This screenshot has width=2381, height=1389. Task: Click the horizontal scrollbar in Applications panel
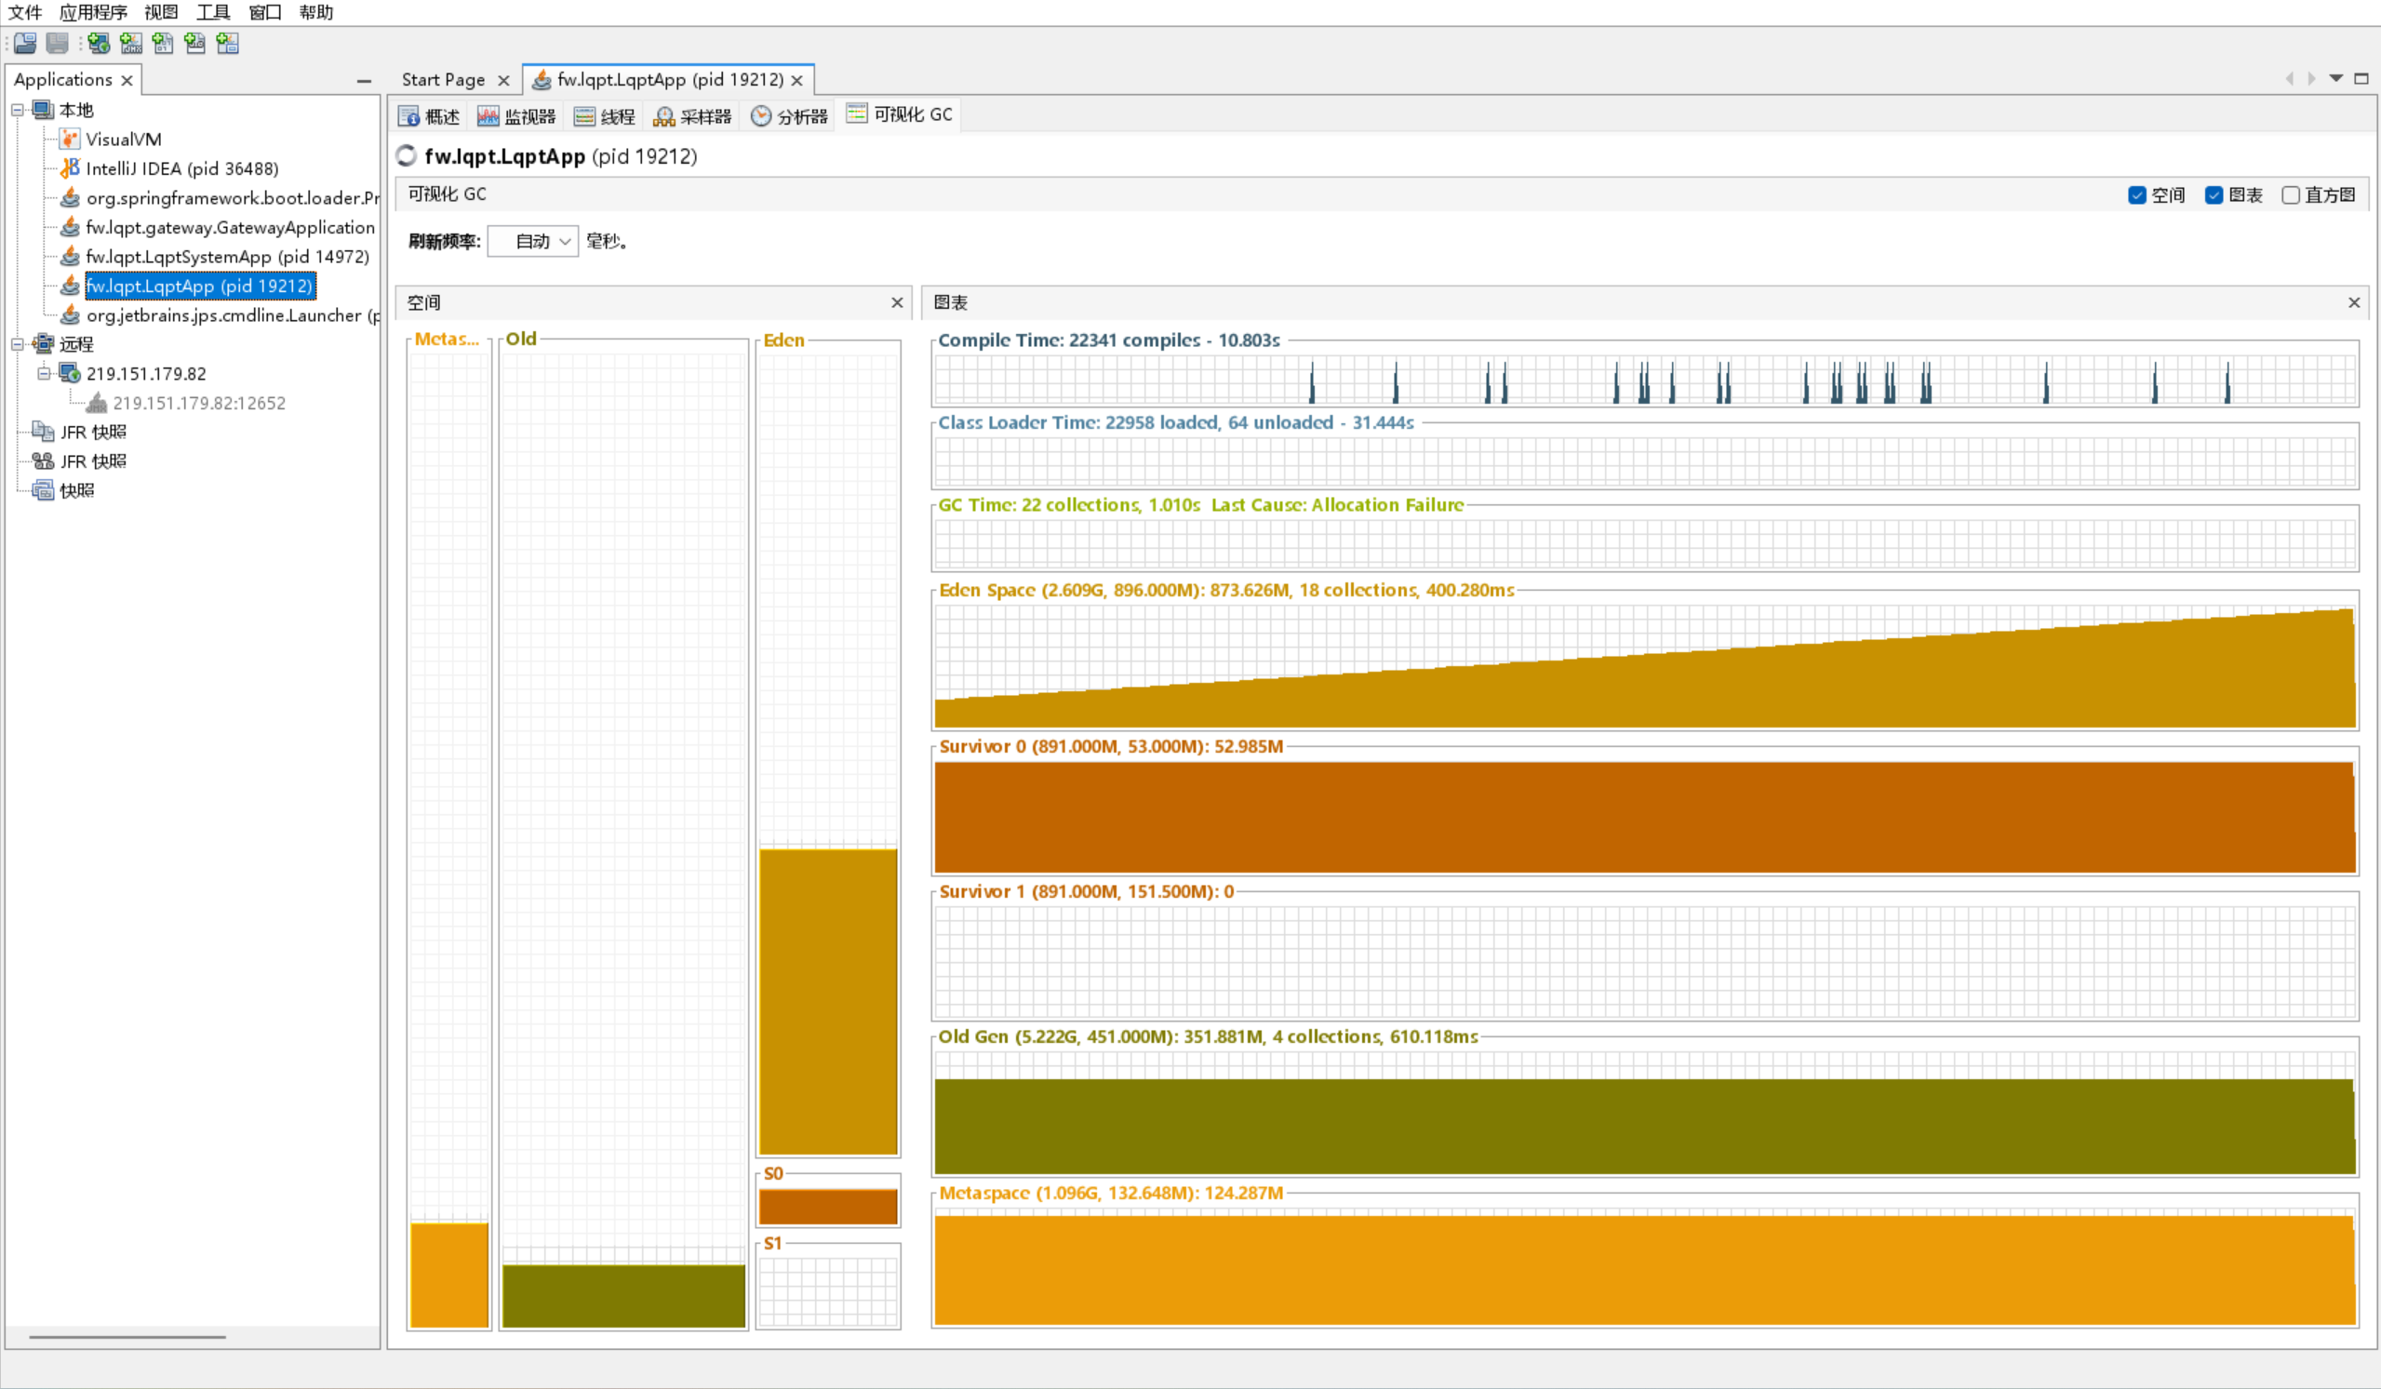(127, 1337)
